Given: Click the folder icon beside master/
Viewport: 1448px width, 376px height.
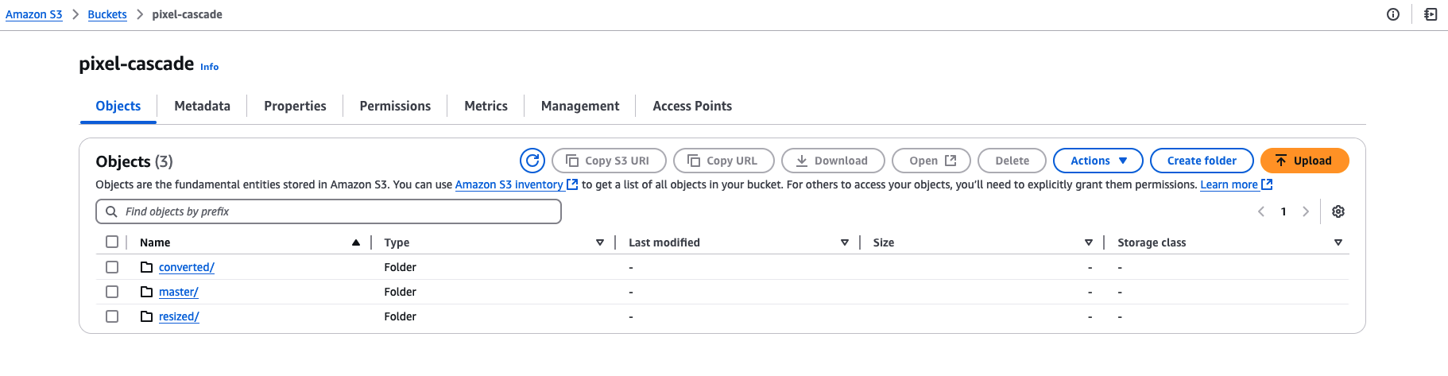Looking at the screenshot, I should click(146, 292).
